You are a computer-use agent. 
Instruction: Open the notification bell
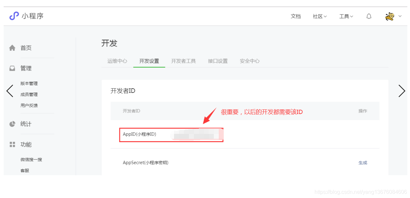(369, 16)
